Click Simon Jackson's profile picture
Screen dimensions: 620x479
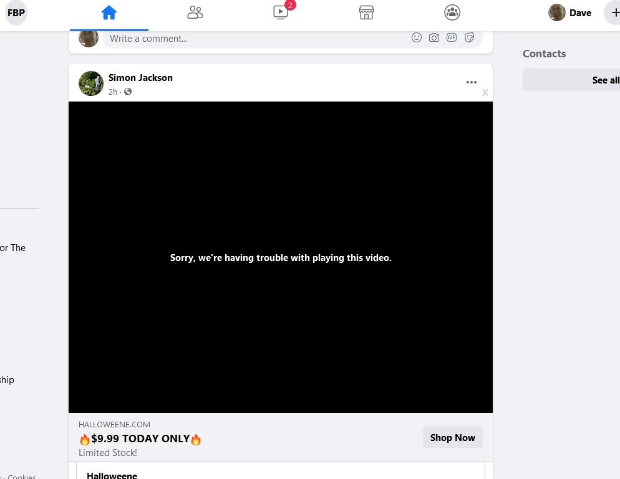91,83
